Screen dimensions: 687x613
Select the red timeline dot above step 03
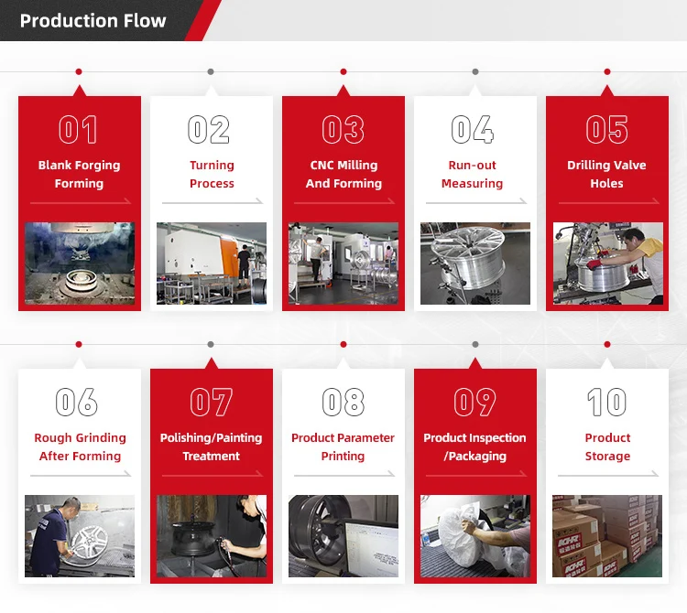click(x=343, y=71)
